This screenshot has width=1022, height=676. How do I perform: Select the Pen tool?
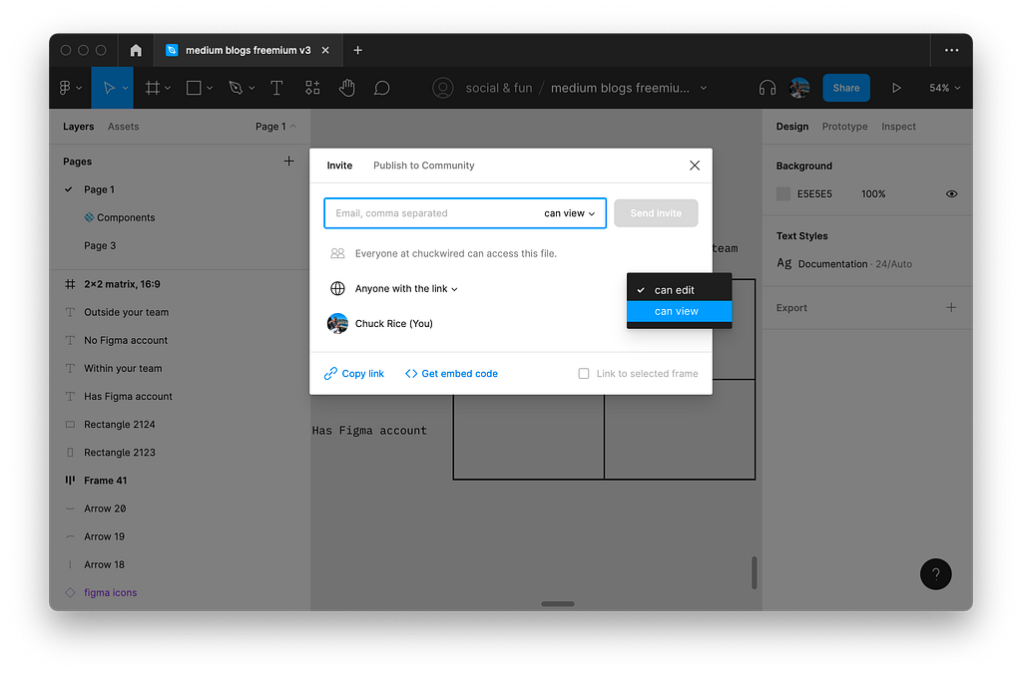pos(236,88)
